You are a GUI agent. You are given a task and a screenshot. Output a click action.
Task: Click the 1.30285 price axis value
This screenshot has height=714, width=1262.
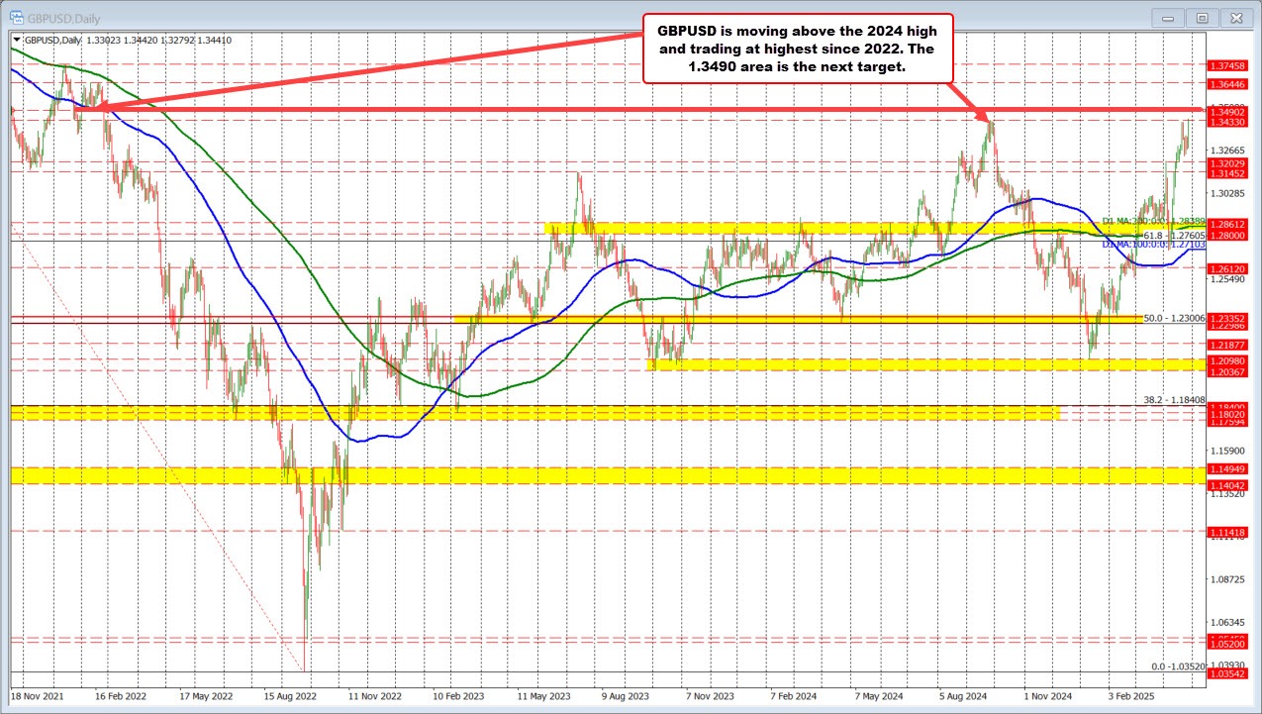(1226, 193)
